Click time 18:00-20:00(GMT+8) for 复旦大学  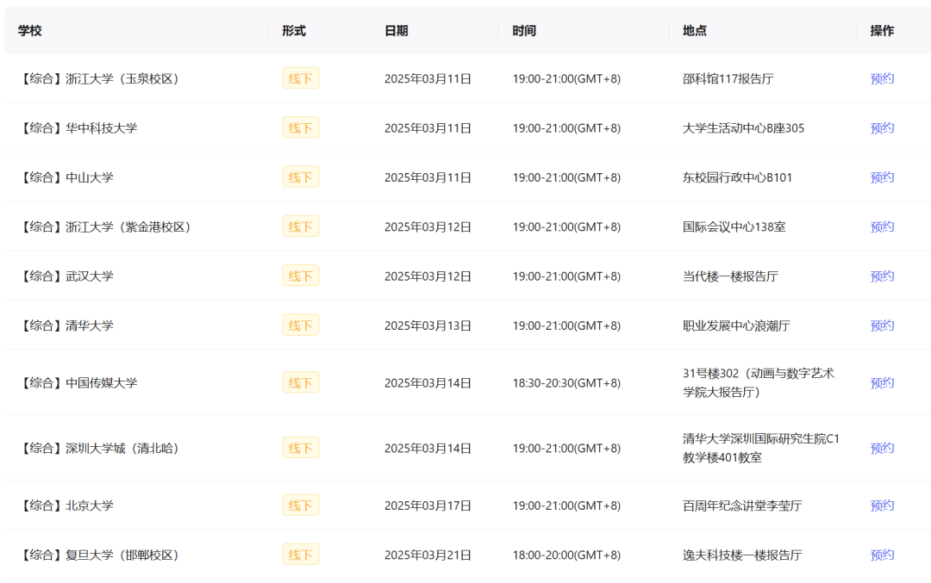pos(566,555)
